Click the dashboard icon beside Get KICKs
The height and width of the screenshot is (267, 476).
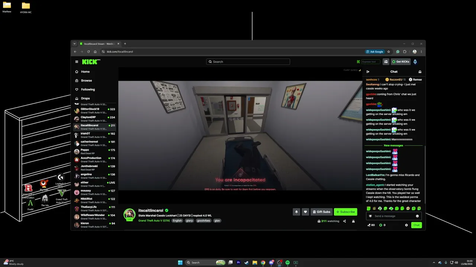click(x=386, y=62)
